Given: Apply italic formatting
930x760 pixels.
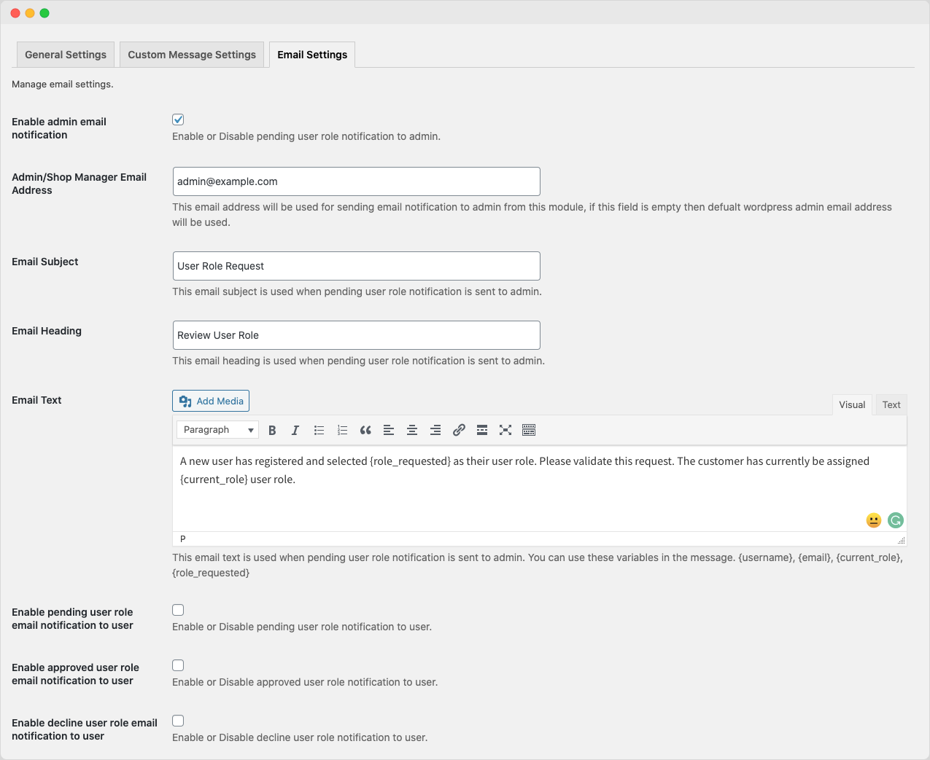Looking at the screenshot, I should pyautogui.click(x=295, y=430).
